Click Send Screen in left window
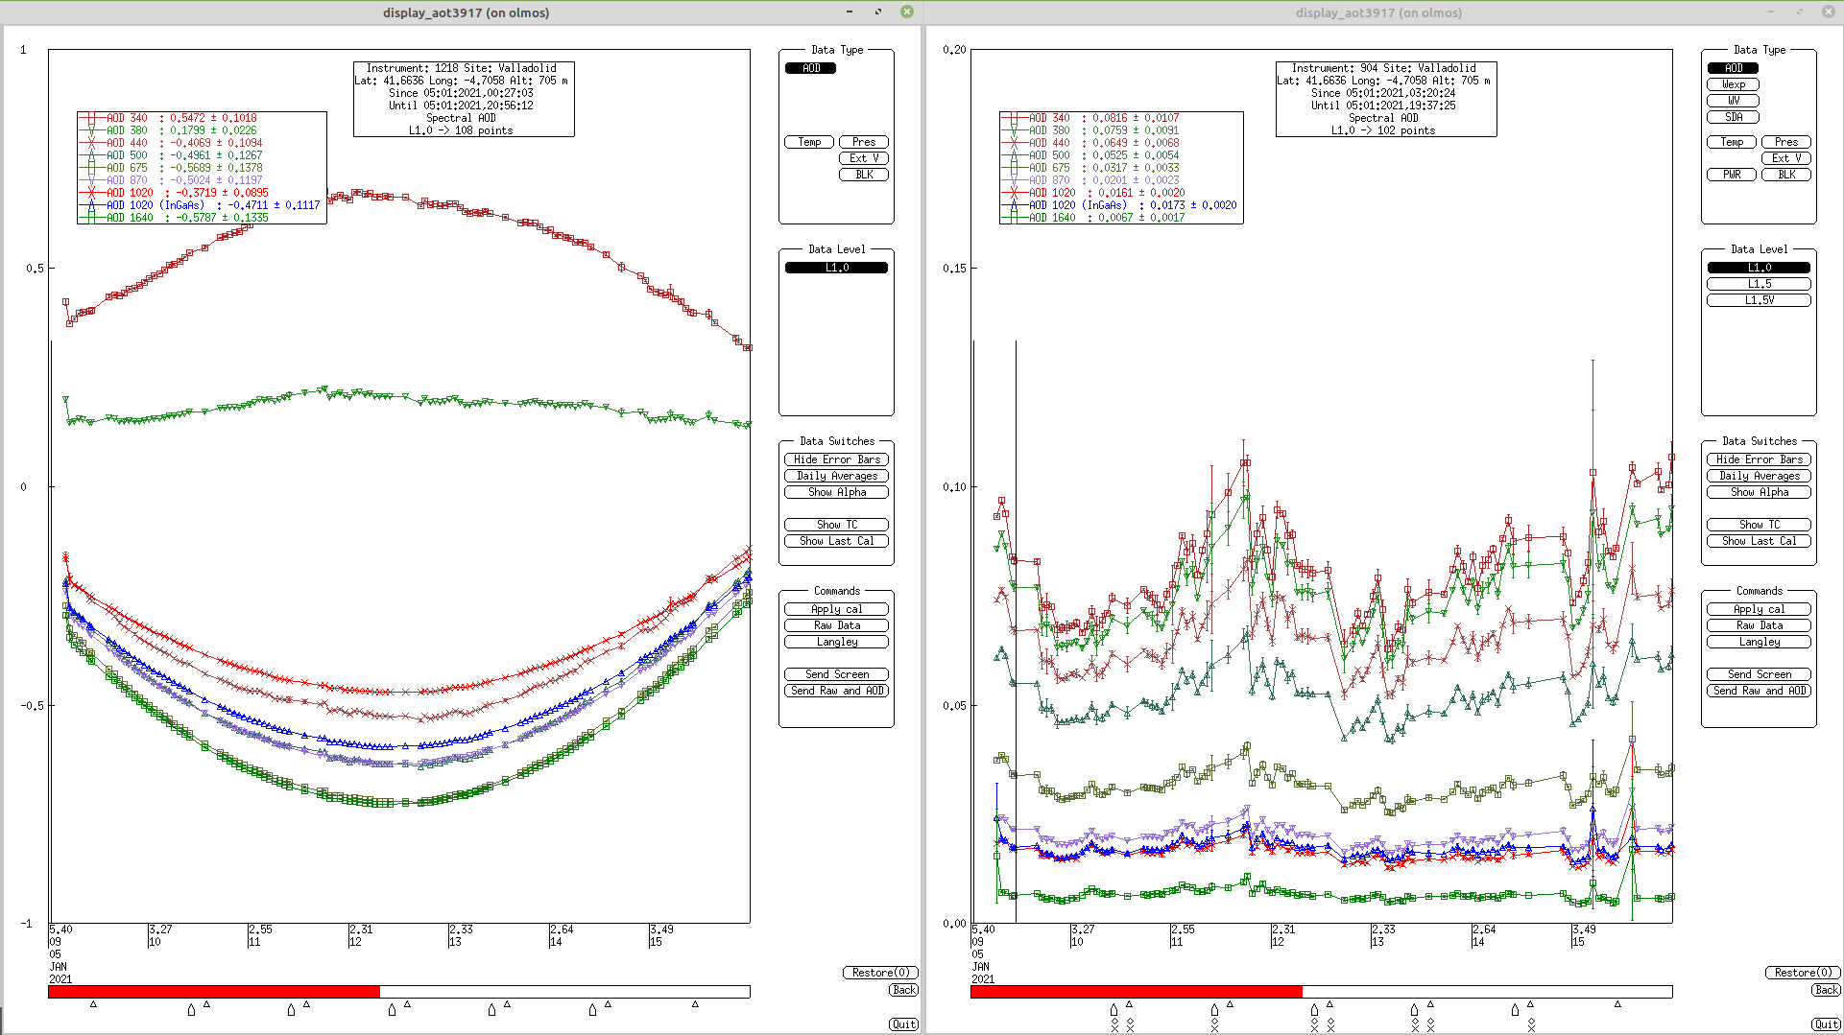The height and width of the screenshot is (1035, 1844). tap(836, 674)
